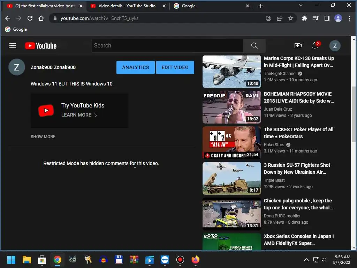Open the Create video camera icon
Image resolution: width=357 pixels, height=268 pixels.
[298, 46]
